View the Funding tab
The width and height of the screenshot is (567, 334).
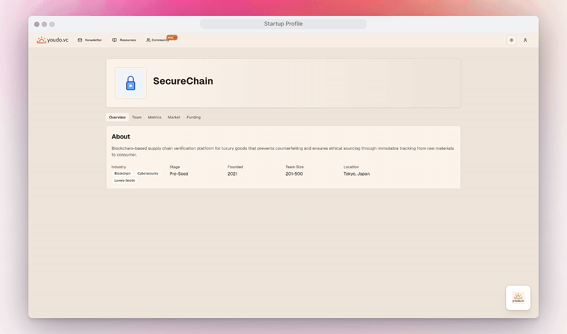click(194, 118)
